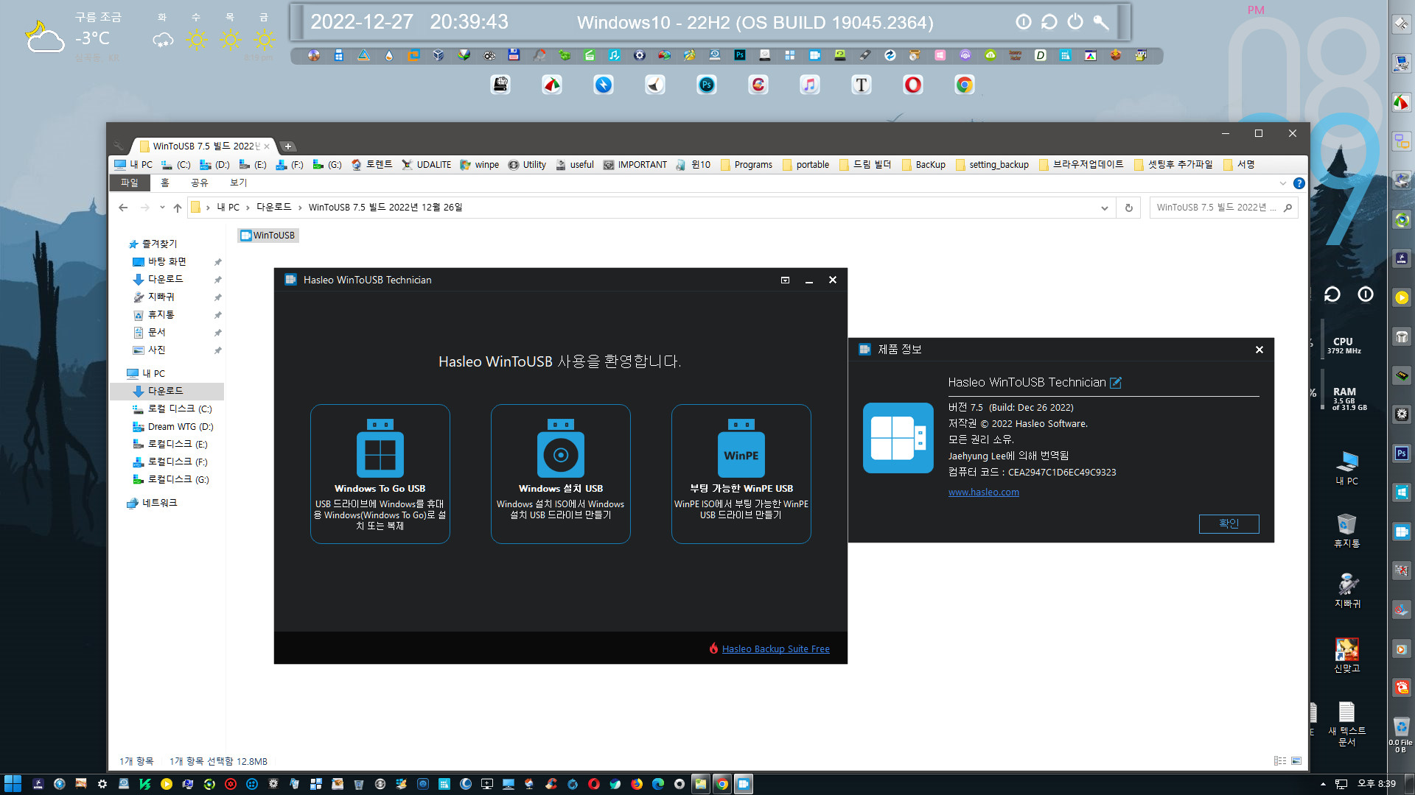1415x795 pixels.
Task: Select the WinToUSB 7.5 Explorer tab
Action: 203,146
